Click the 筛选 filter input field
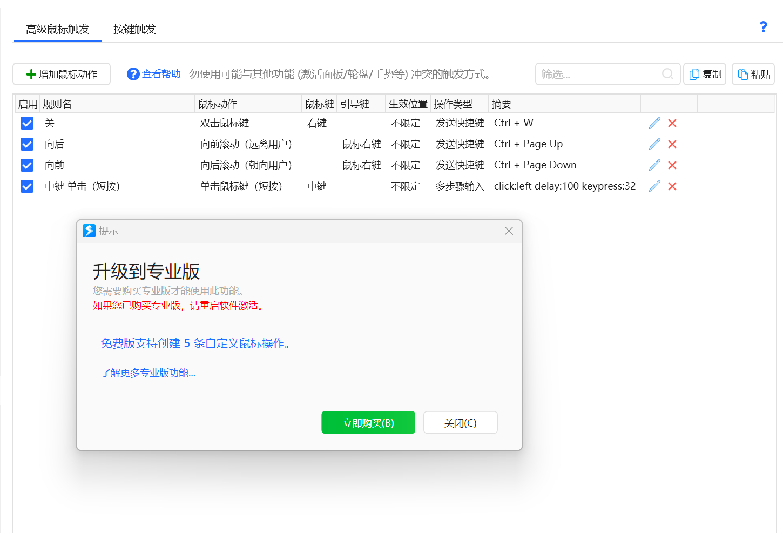This screenshot has height=533, width=783. tap(599, 74)
